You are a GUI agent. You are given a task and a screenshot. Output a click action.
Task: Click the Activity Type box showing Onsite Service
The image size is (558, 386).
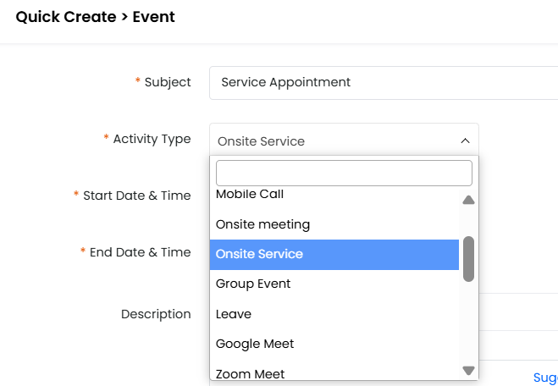tap(334, 141)
